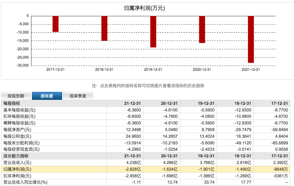This screenshot has height=186, width=294.
Task: Click the 2018-12-31 chart bar
Action: (104, 28)
